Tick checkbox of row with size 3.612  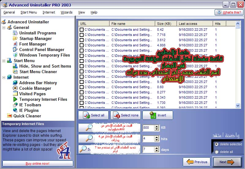pyautogui.click(x=81, y=40)
